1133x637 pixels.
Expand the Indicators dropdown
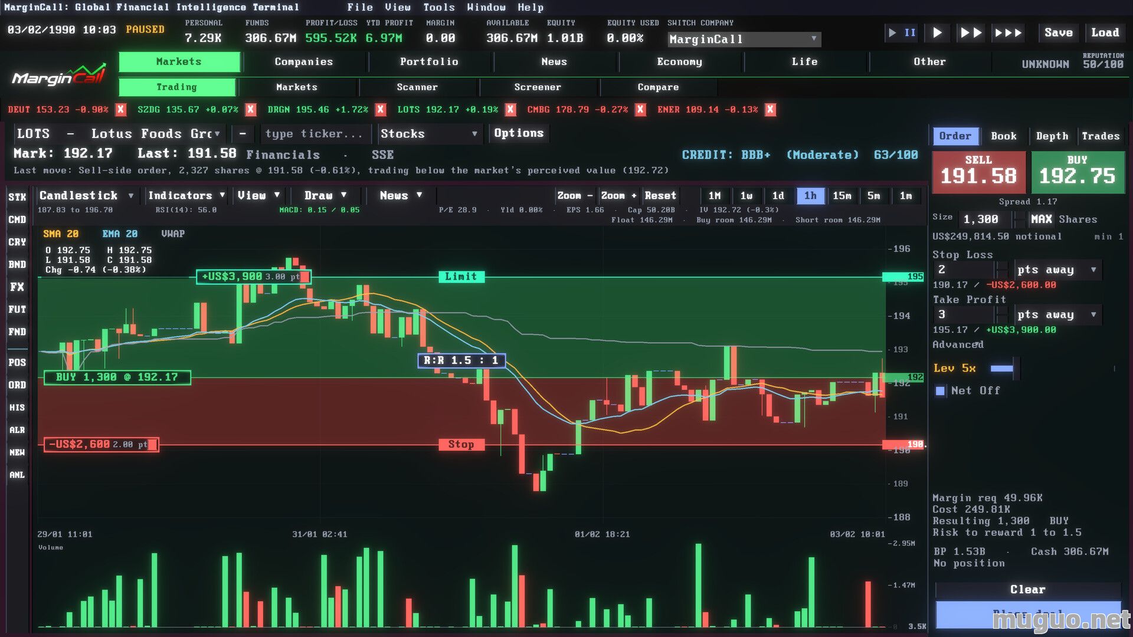click(x=186, y=196)
